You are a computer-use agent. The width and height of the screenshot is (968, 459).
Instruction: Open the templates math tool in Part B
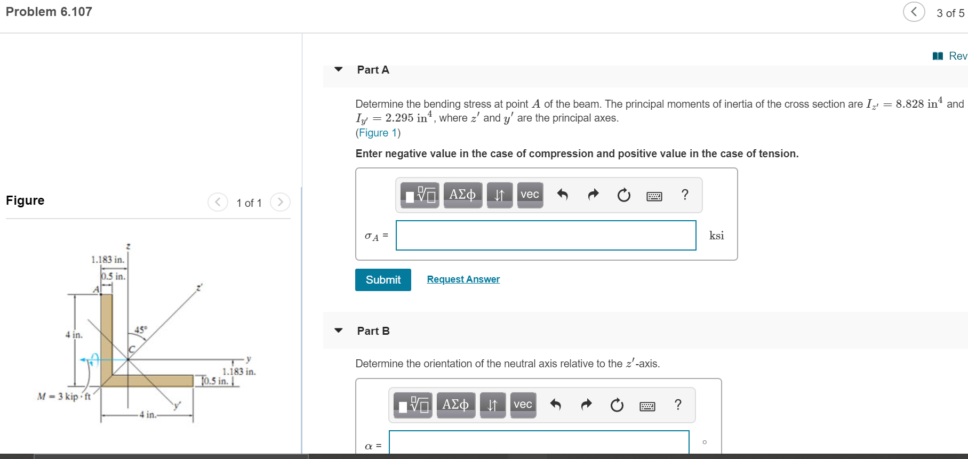413,405
